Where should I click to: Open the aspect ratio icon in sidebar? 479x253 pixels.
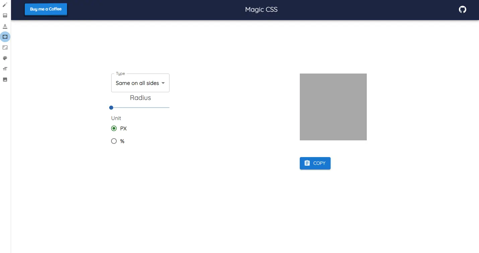pos(5,47)
